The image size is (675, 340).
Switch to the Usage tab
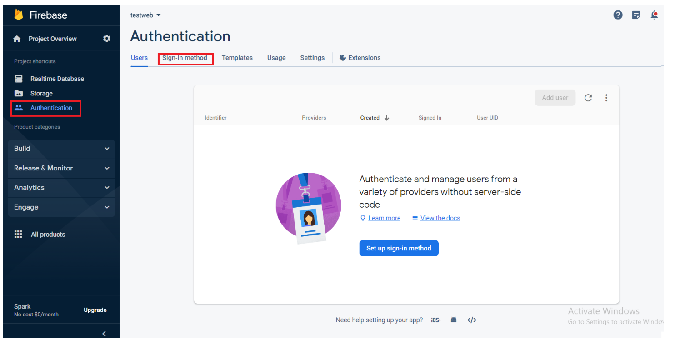(x=276, y=58)
